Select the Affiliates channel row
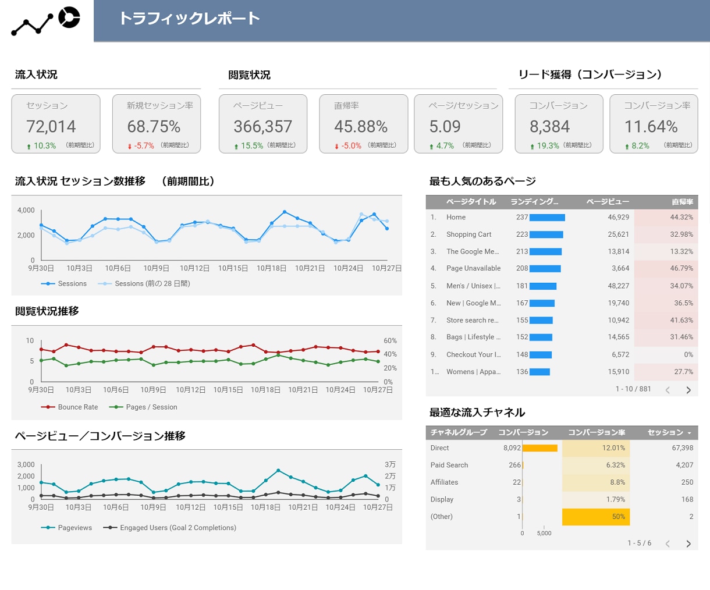The height and width of the screenshot is (590, 710). 562,482
